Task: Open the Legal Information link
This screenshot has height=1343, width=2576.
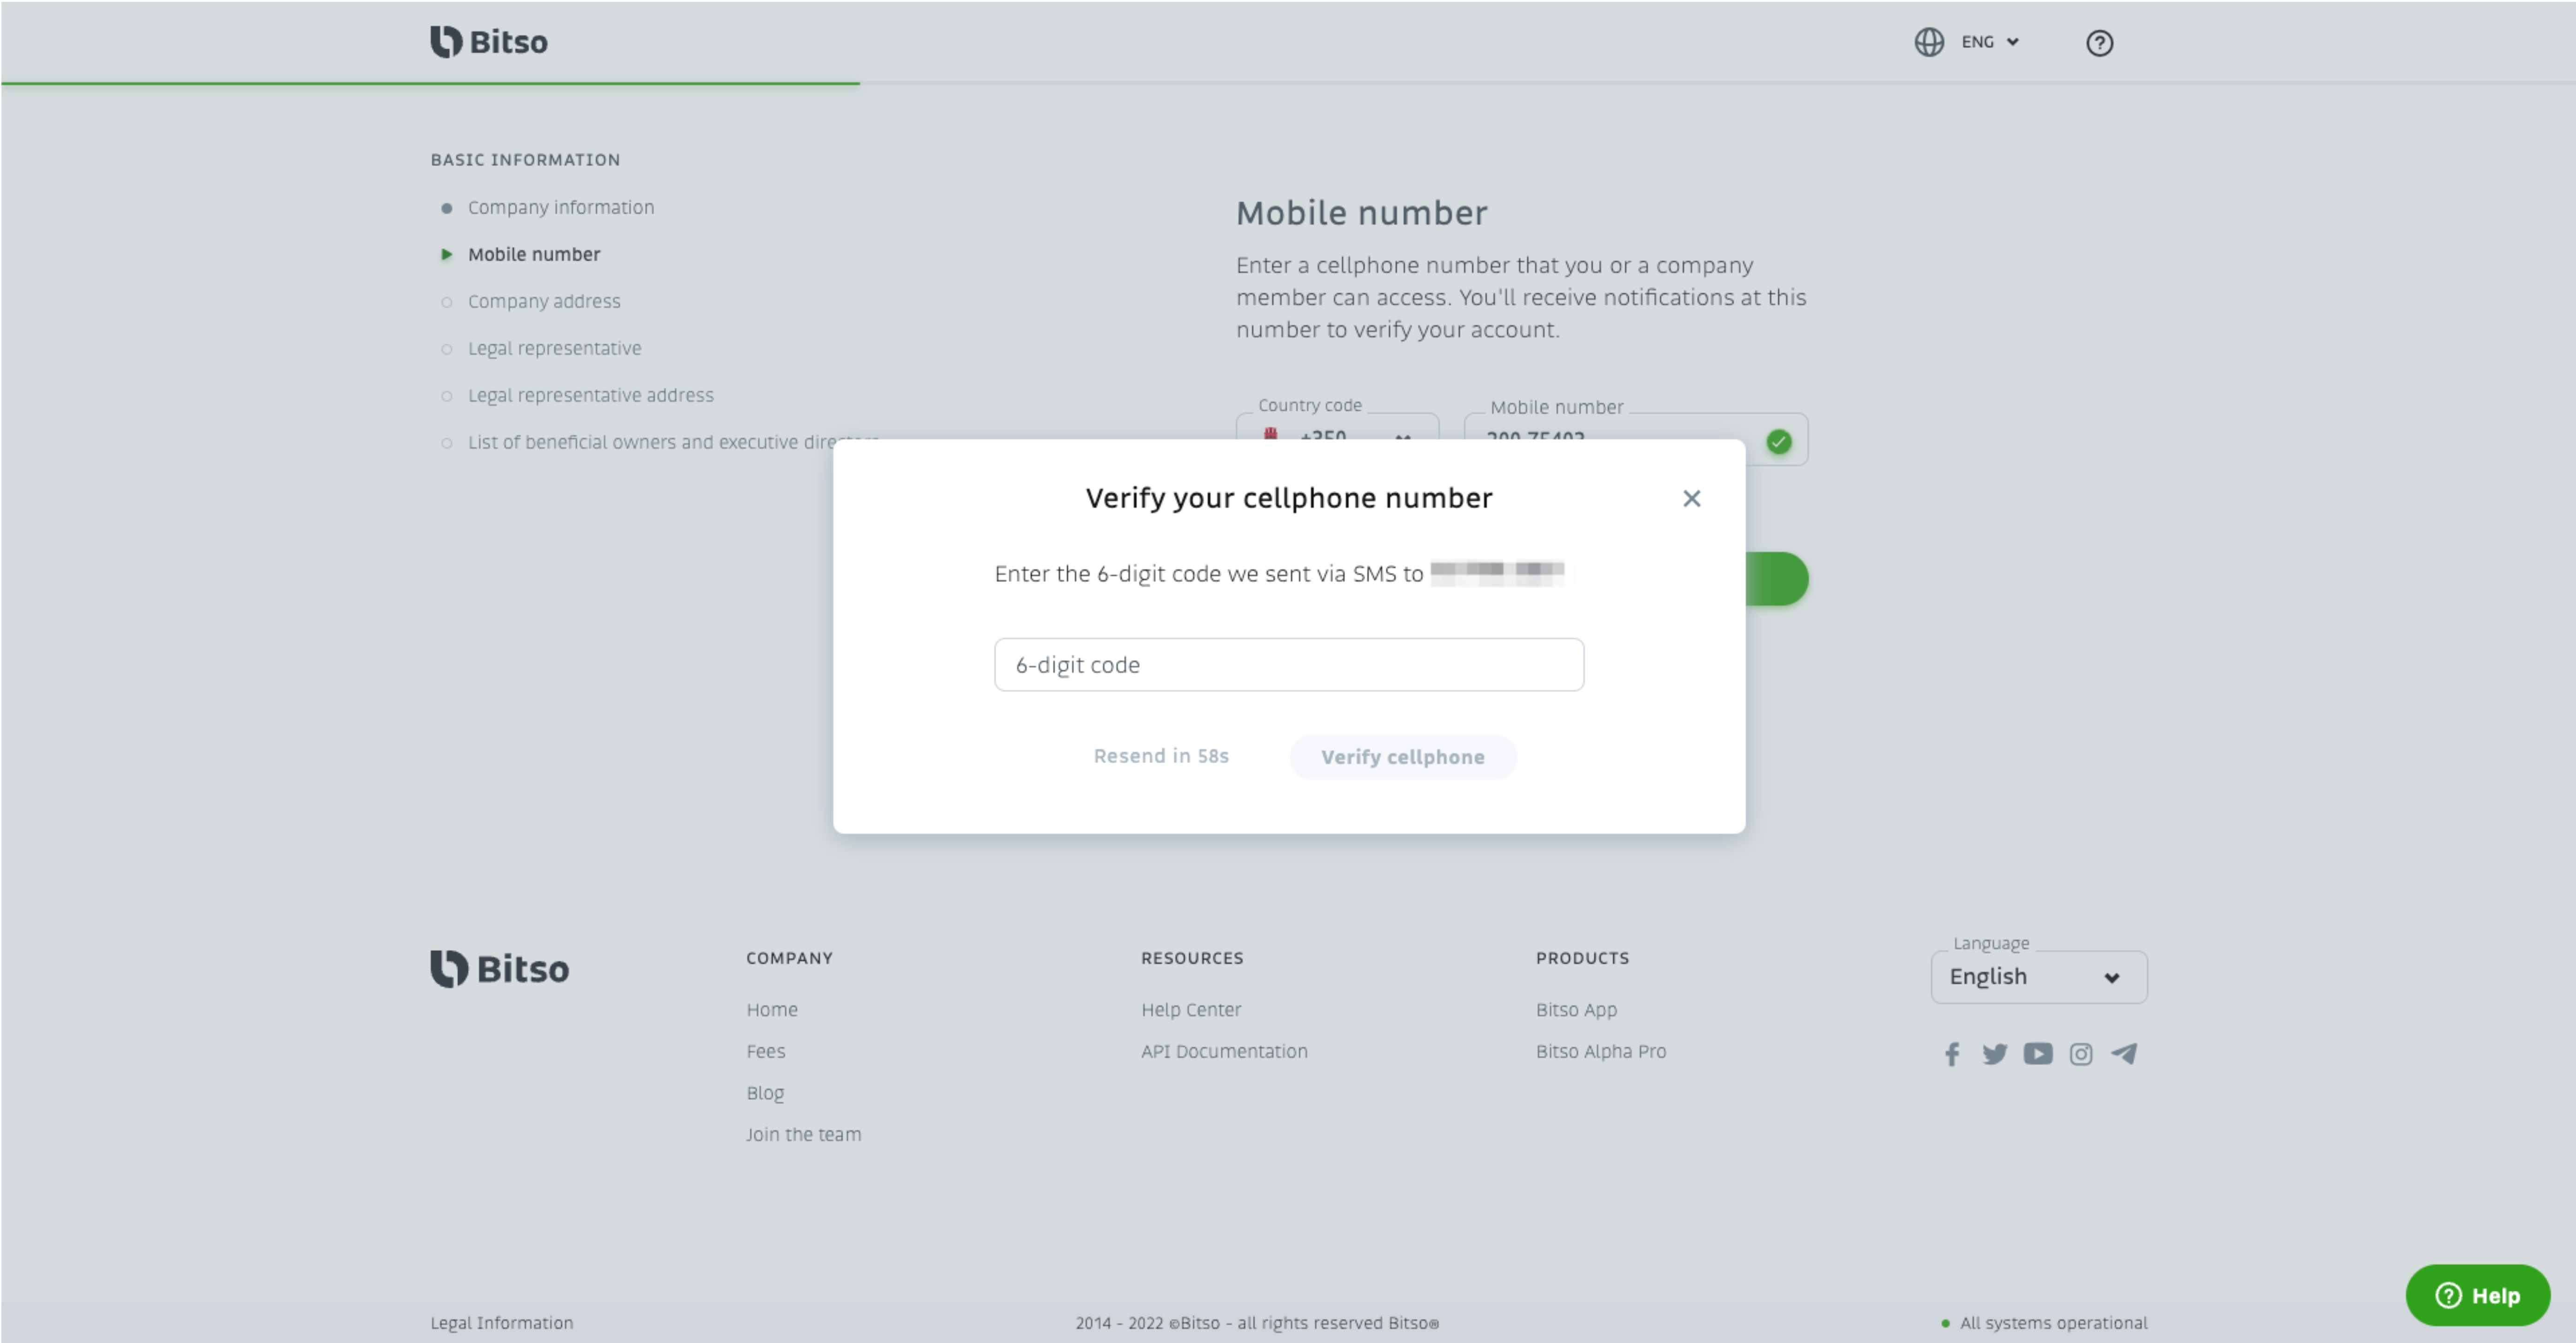Action: point(502,1323)
